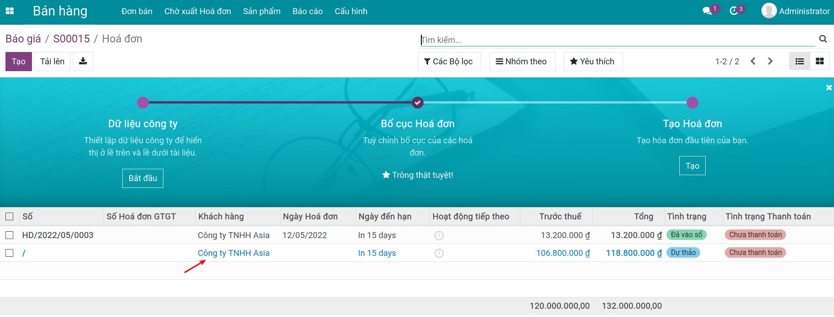Click the Administrator user avatar
Screen dimensions: 834x317
coord(769,10)
